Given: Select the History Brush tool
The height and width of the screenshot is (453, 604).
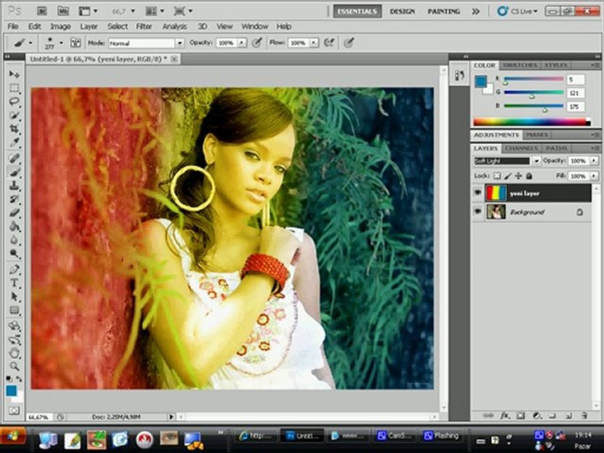Looking at the screenshot, I should [x=14, y=199].
